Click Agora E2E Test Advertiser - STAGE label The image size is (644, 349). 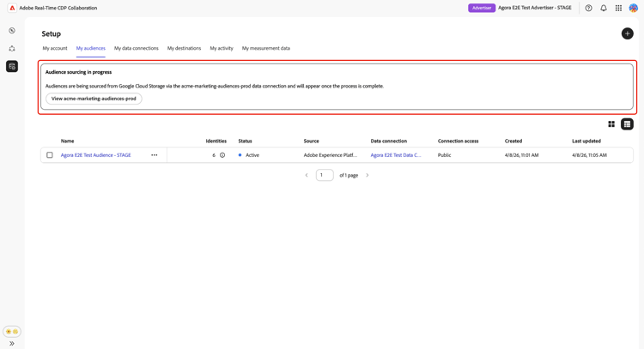(535, 8)
